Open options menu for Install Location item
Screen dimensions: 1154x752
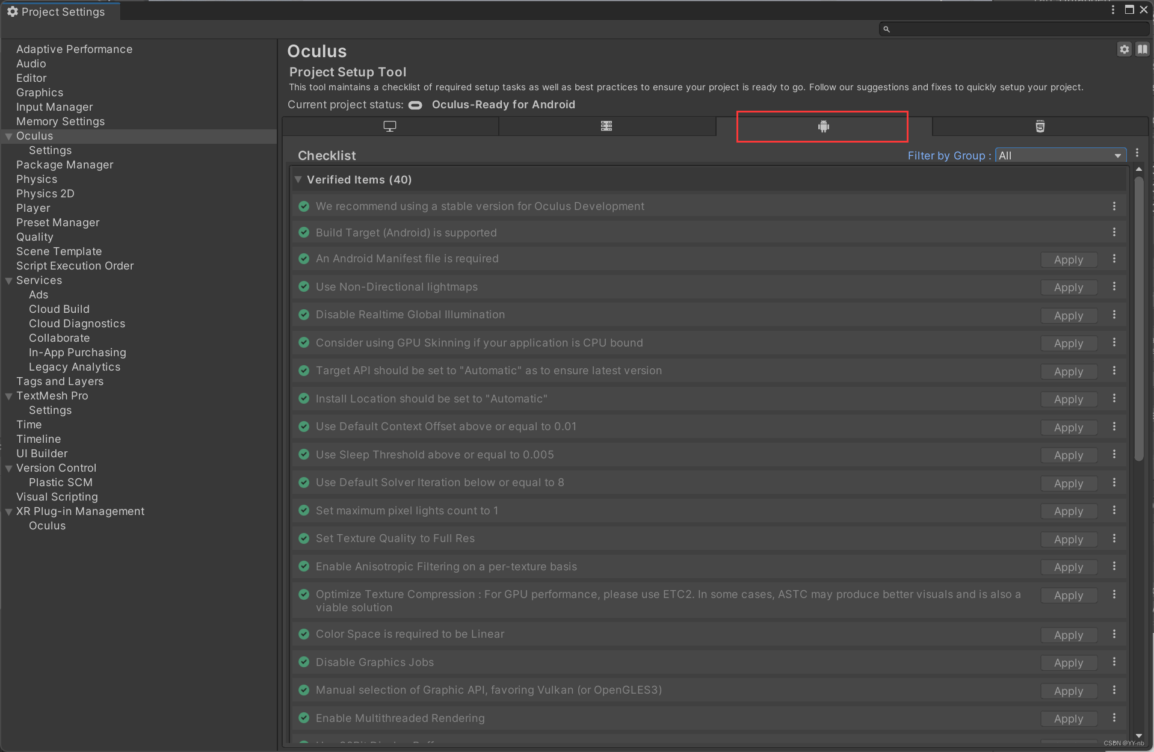(1114, 398)
